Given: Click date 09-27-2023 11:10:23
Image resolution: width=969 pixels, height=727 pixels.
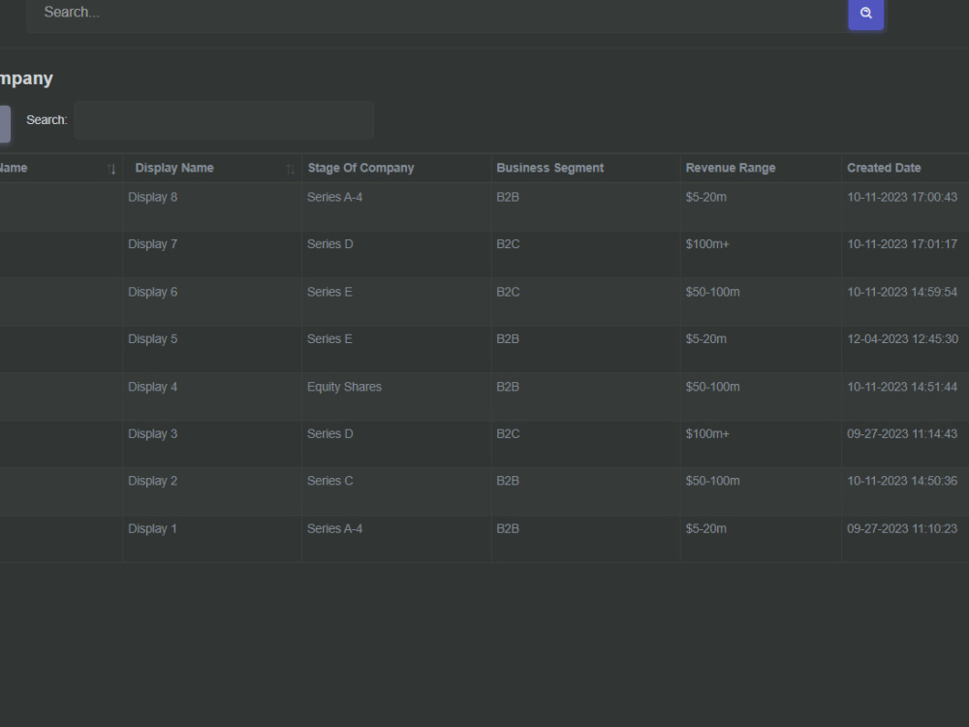Looking at the screenshot, I should point(902,528).
